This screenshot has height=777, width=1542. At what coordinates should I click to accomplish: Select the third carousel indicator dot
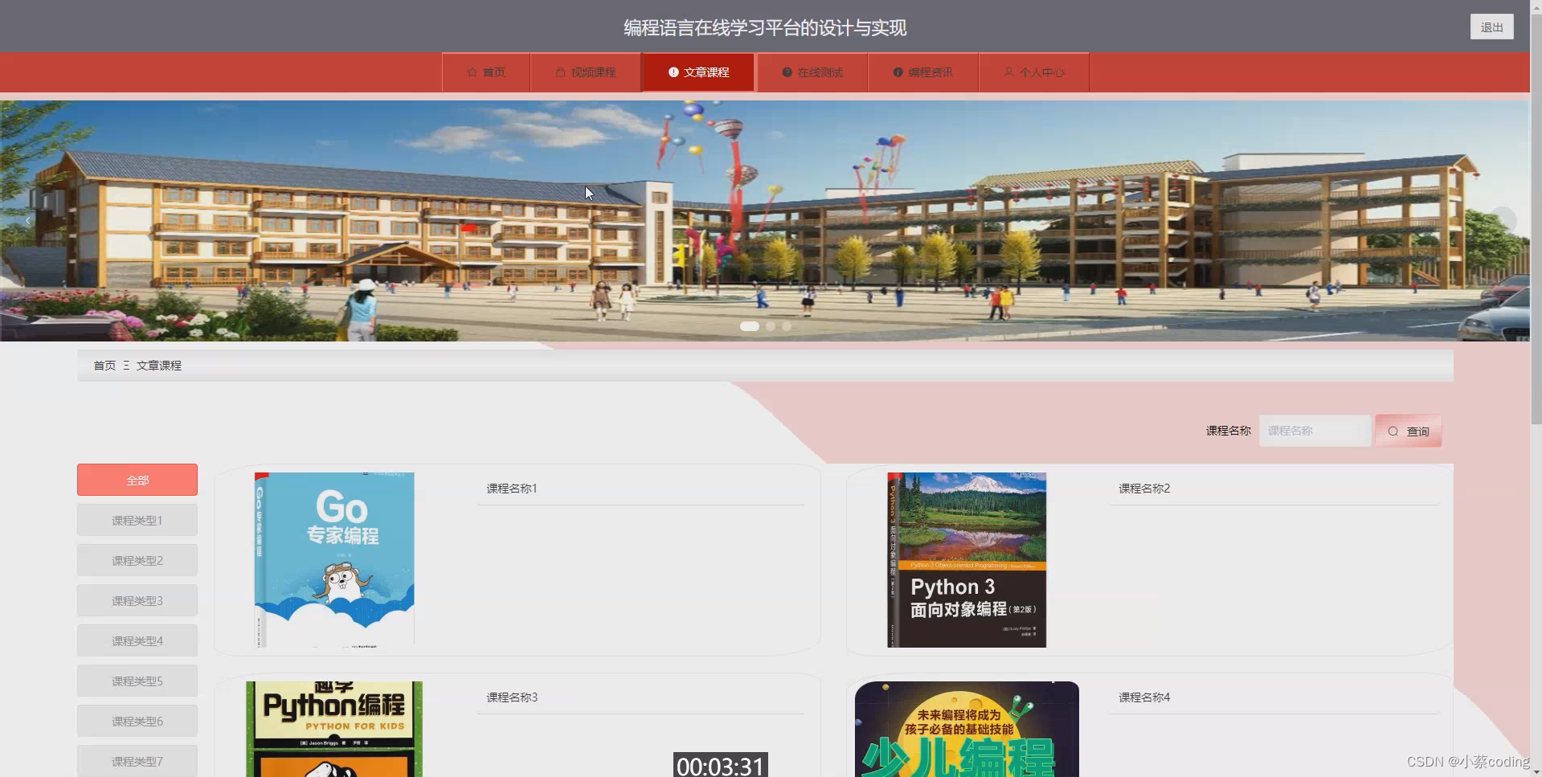787,326
